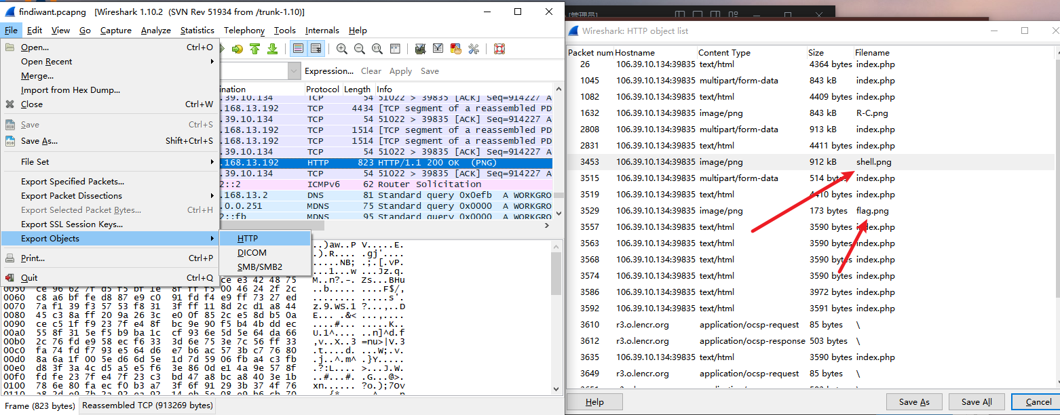This screenshot has height=415, width=1060.
Task: Choose Close in the File menu
Action: click(110, 104)
